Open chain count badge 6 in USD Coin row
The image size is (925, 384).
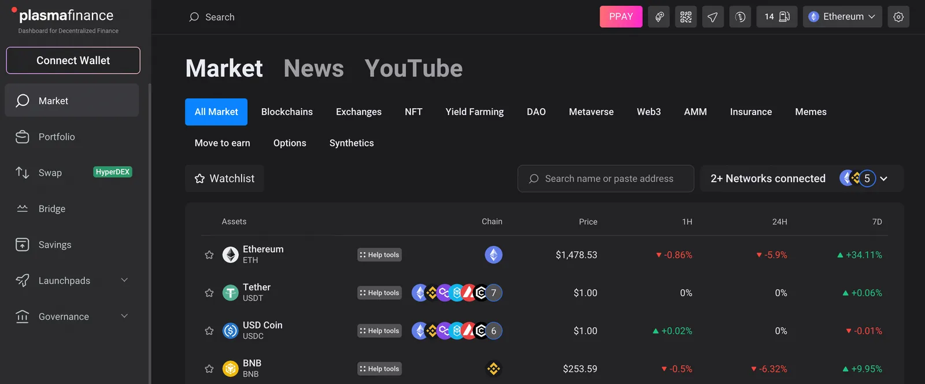[494, 331]
